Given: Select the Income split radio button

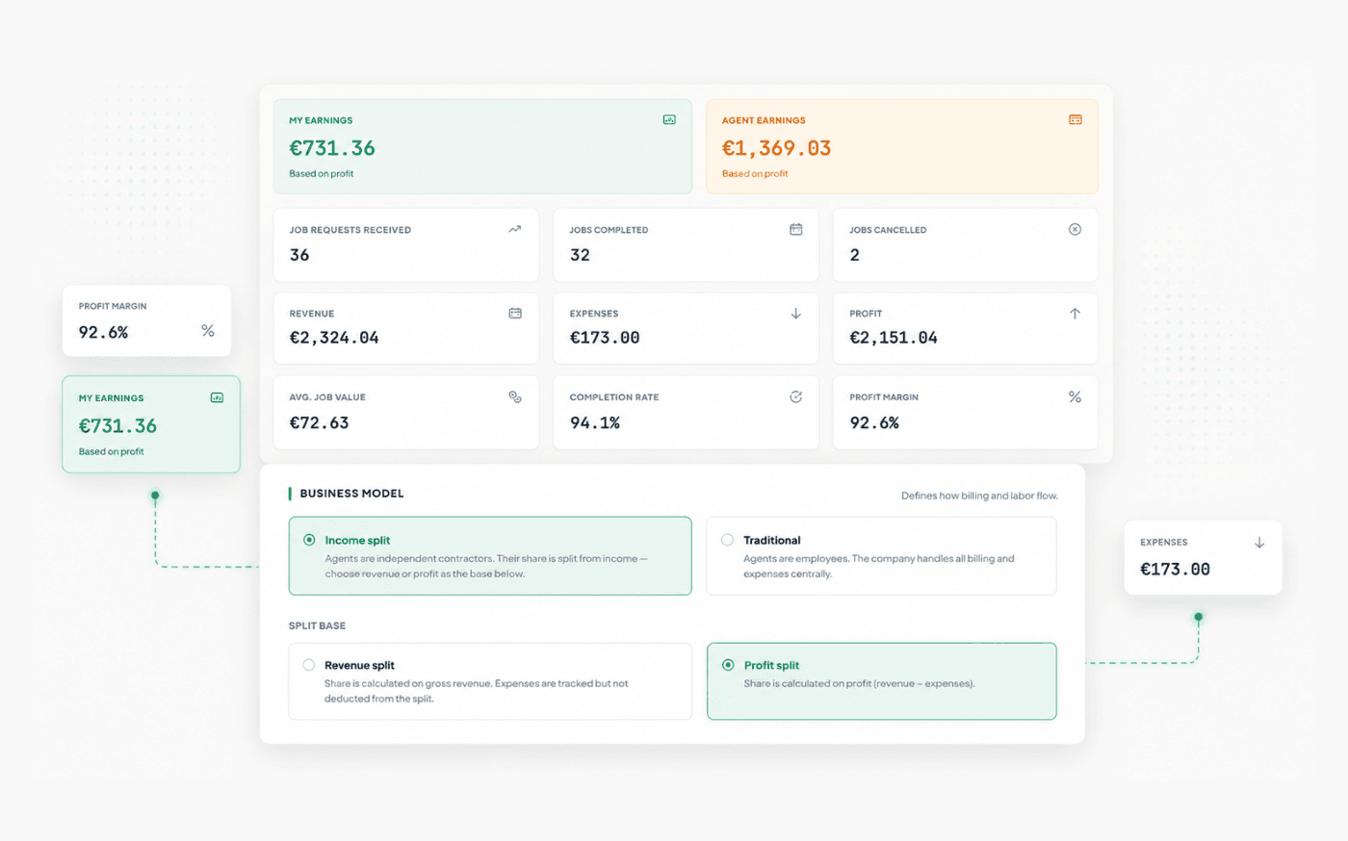Looking at the screenshot, I should pyautogui.click(x=309, y=540).
